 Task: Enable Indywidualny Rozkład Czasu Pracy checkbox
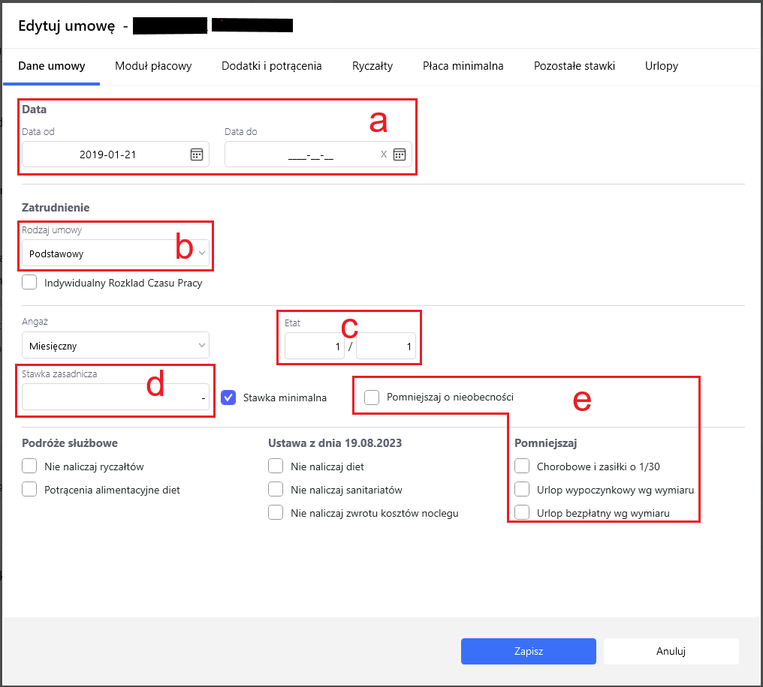[30, 283]
